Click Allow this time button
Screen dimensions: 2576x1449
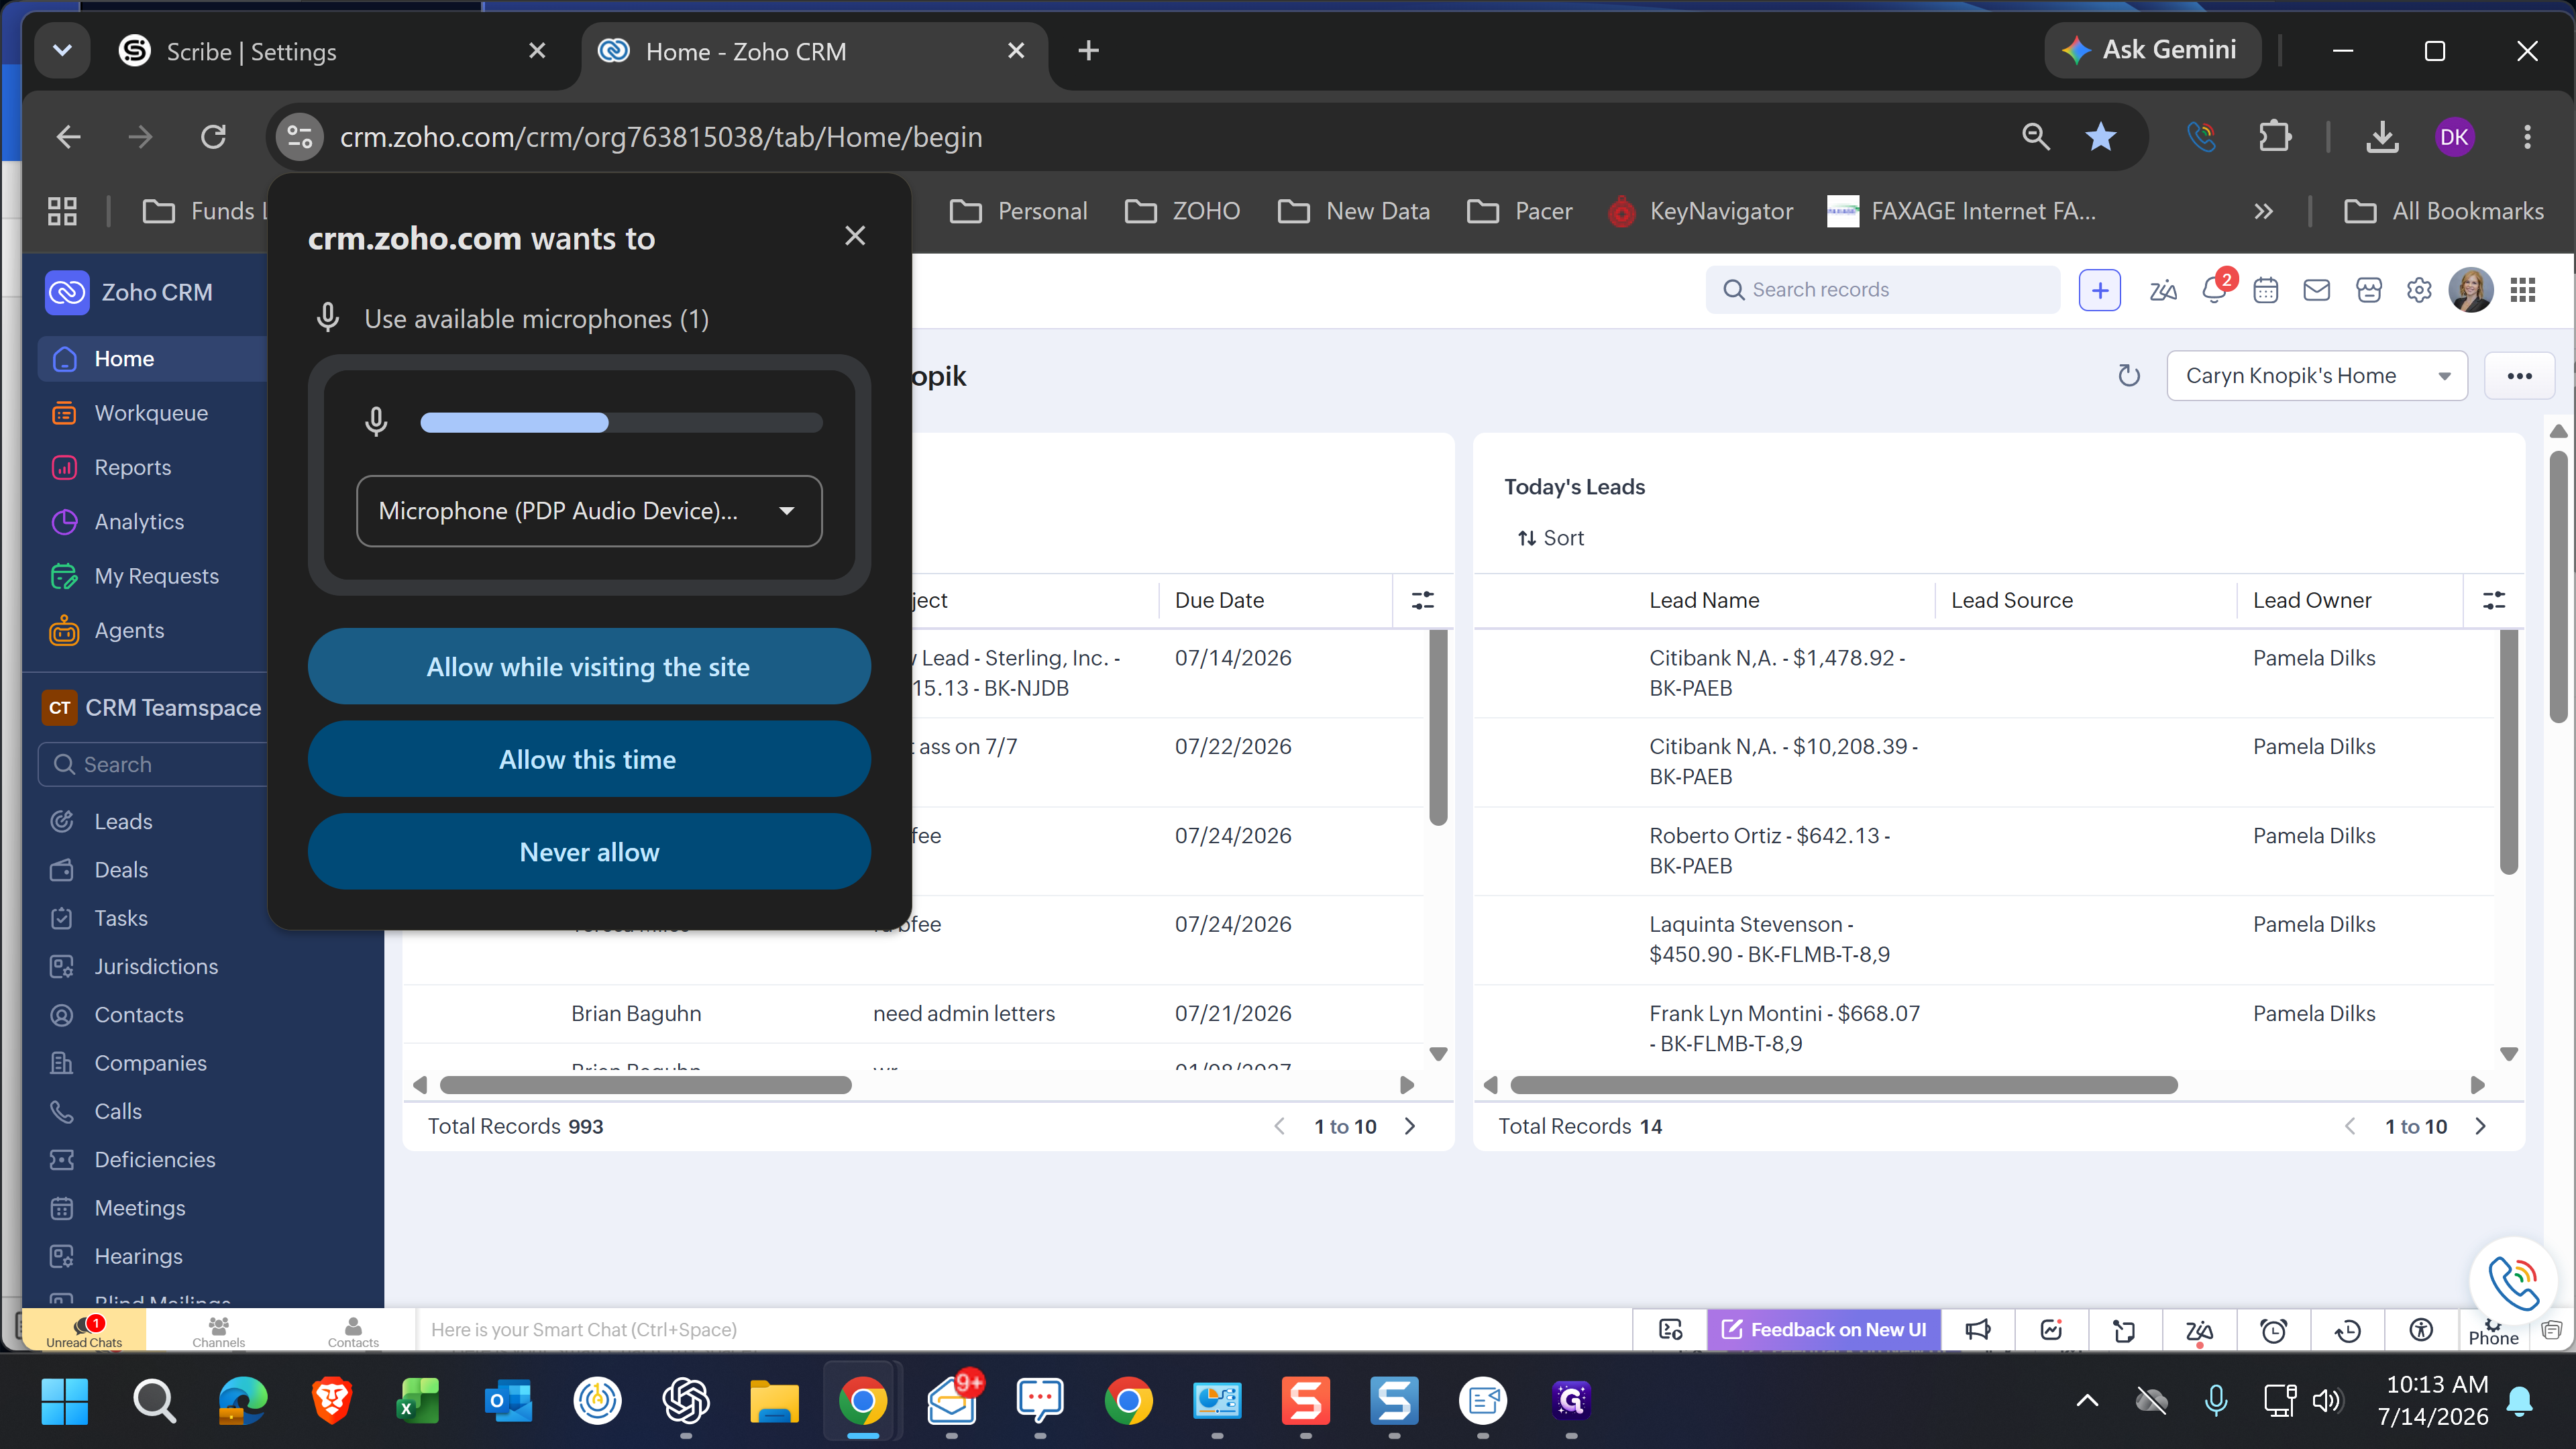click(589, 760)
